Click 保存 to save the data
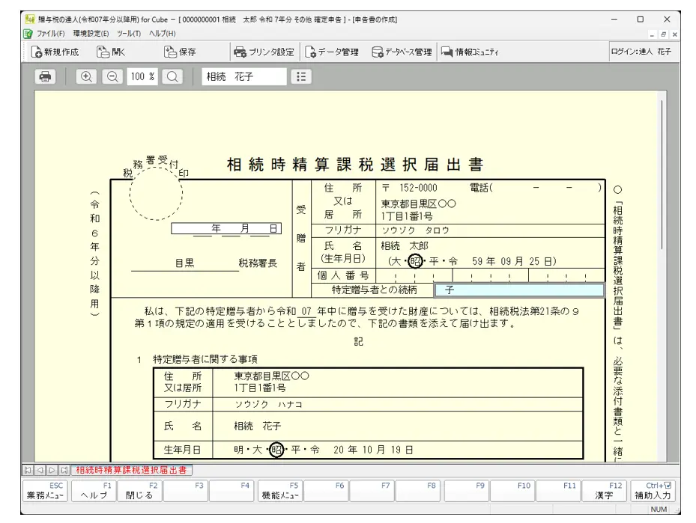Image resolution: width=696 pixels, height=523 pixels. 180,52
